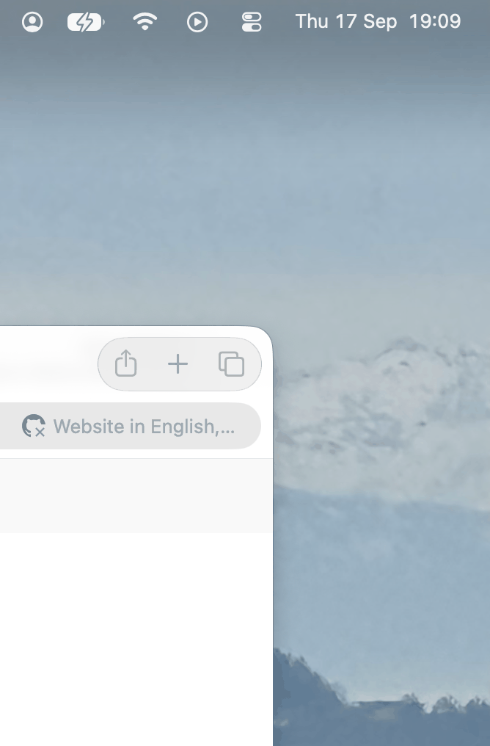Viewport: 490px width, 746px height.
Task: Click the GitHub favicon in address bar
Action: click(x=34, y=426)
